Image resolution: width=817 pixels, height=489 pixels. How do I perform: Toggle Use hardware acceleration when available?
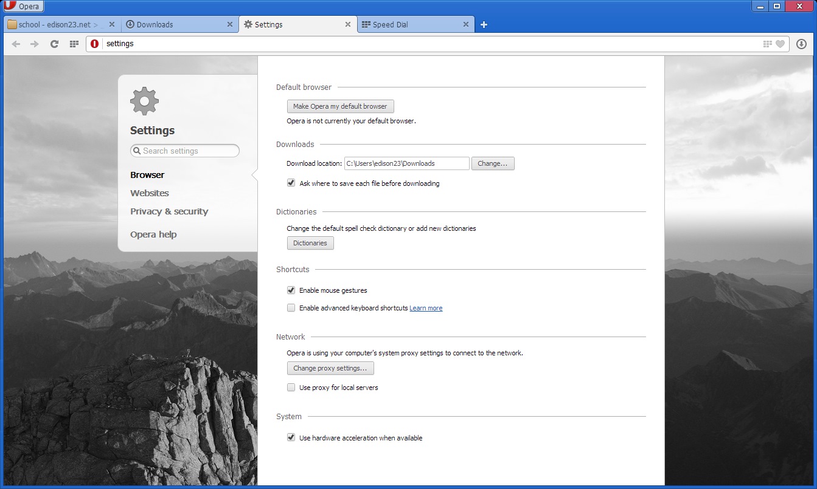click(x=291, y=437)
